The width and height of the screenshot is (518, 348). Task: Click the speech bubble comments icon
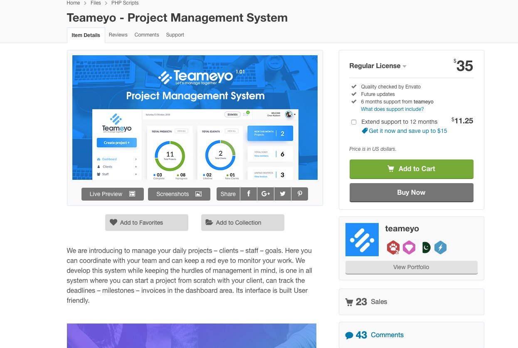(349, 336)
